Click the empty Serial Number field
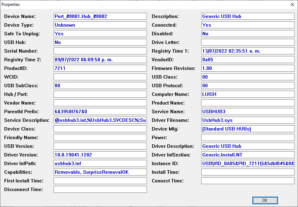The height and width of the screenshot is (207, 298). (x=100, y=51)
